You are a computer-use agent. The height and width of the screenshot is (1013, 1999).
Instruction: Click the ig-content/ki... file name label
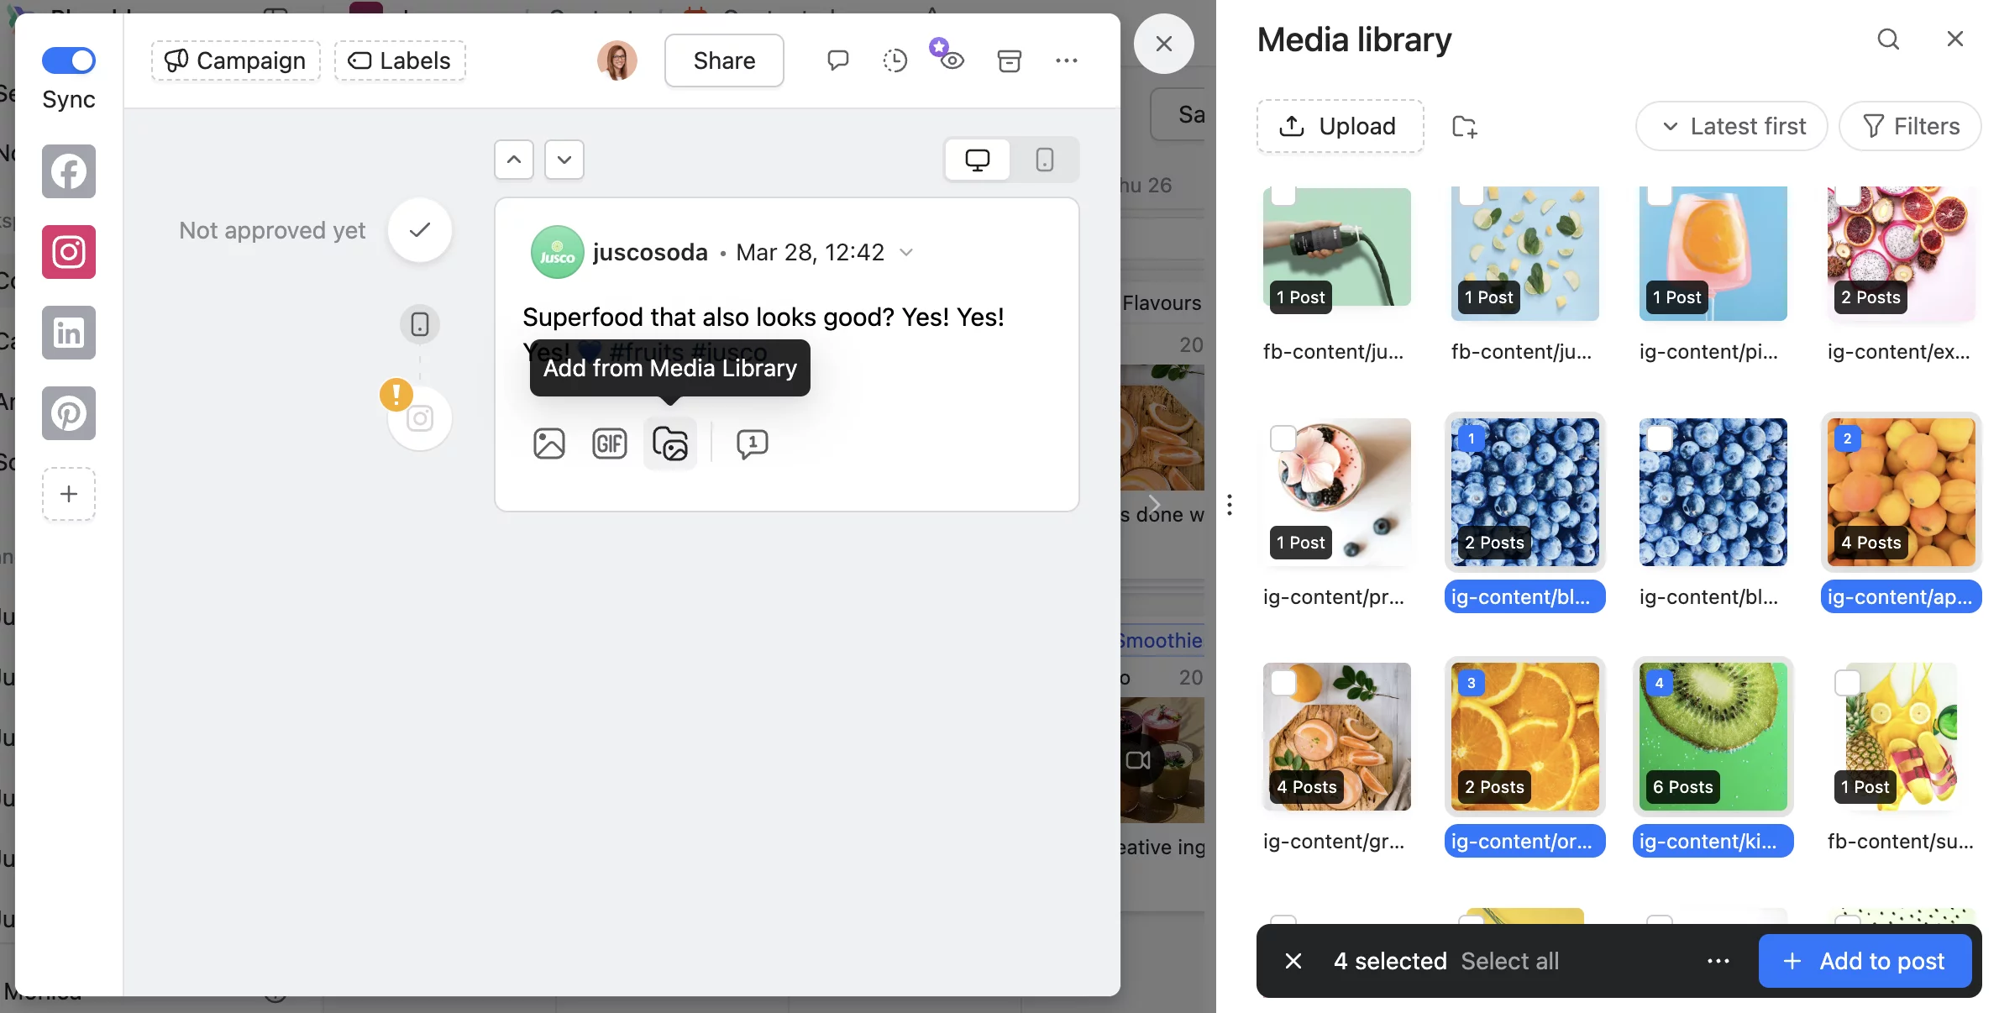[1713, 842]
